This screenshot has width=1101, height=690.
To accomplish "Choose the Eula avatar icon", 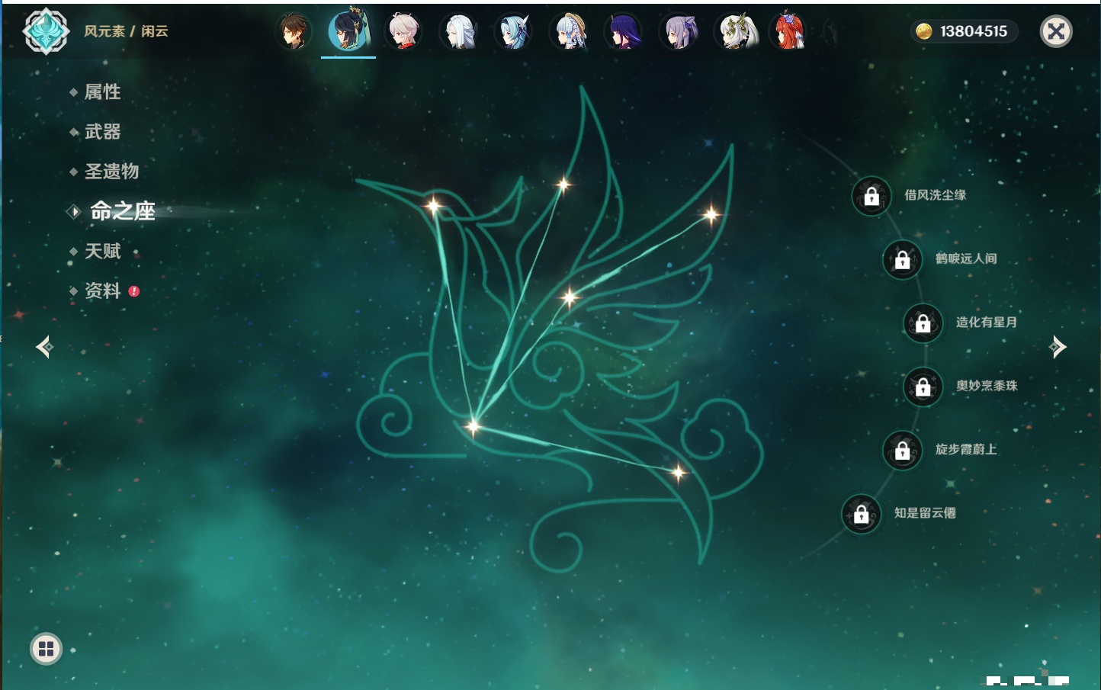I will (x=513, y=32).
